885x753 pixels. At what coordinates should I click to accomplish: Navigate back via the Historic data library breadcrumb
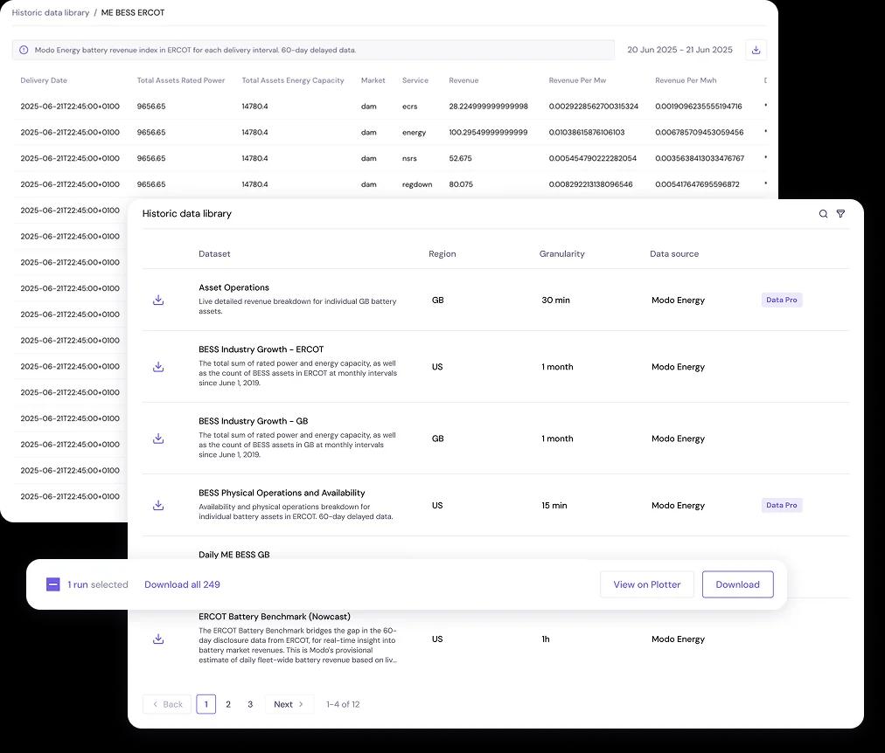52,13
